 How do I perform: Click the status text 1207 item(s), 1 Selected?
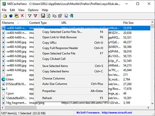click(16, 113)
